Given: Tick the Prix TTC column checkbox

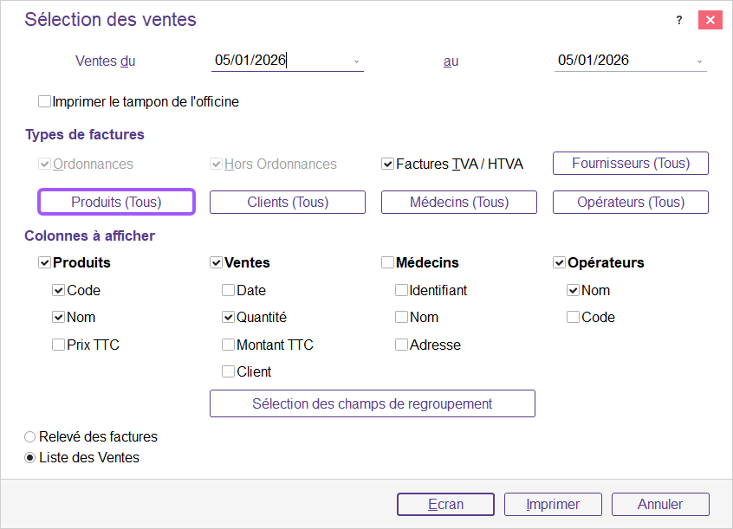Looking at the screenshot, I should tap(59, 345).
